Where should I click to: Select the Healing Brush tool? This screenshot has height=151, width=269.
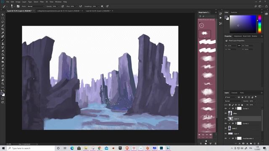point(3,36)
